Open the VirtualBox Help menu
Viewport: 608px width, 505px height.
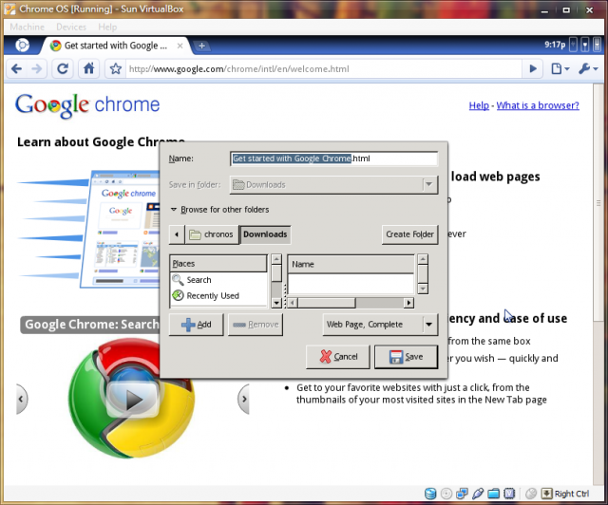point(107,27)
